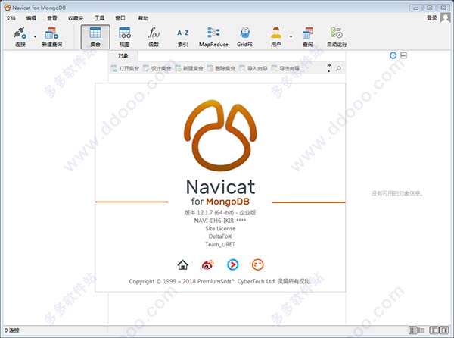
Task: Open the GridFS toolbar icon
Action: pyautogui.click(x=244, y=37)
